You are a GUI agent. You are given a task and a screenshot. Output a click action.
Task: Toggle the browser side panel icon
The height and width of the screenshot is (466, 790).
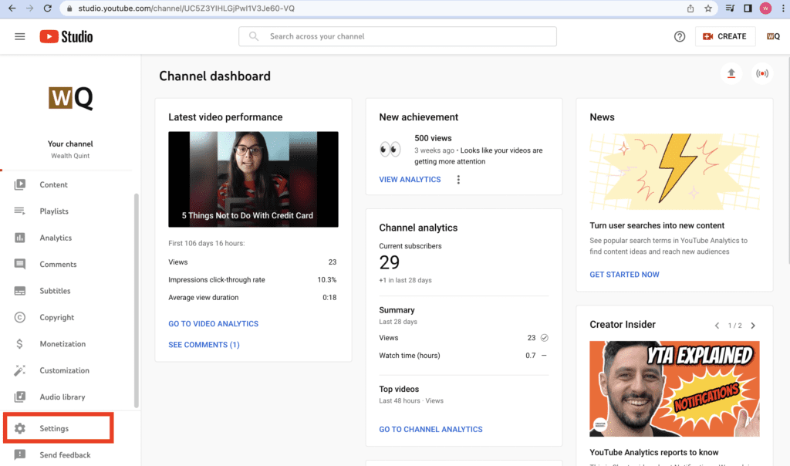[x=748, y=8]
